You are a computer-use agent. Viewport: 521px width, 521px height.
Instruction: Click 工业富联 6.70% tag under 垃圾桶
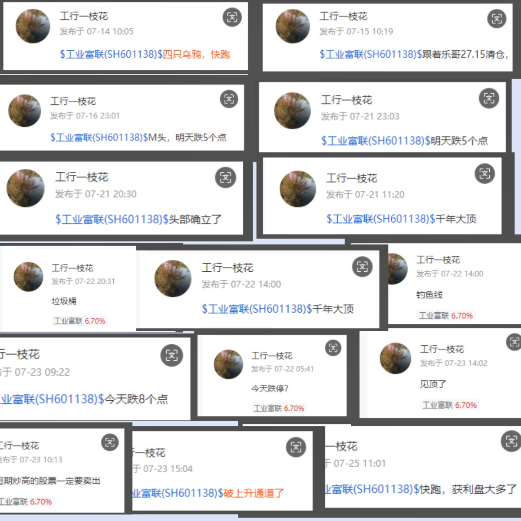pos(79,321)
